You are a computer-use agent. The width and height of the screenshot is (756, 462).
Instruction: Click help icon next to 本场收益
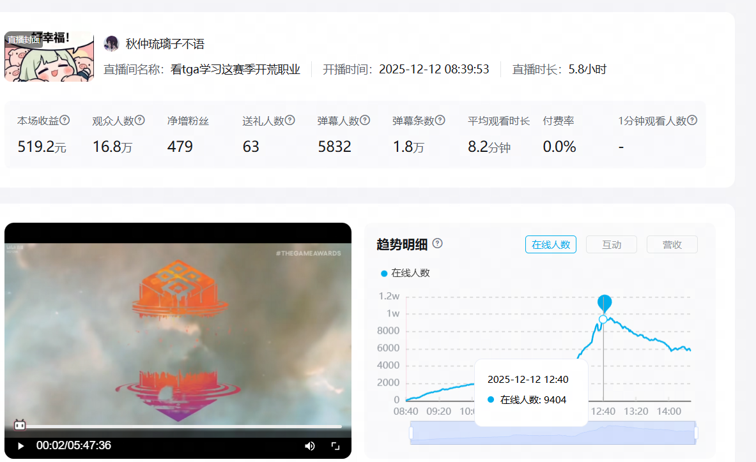click(65, 120)
